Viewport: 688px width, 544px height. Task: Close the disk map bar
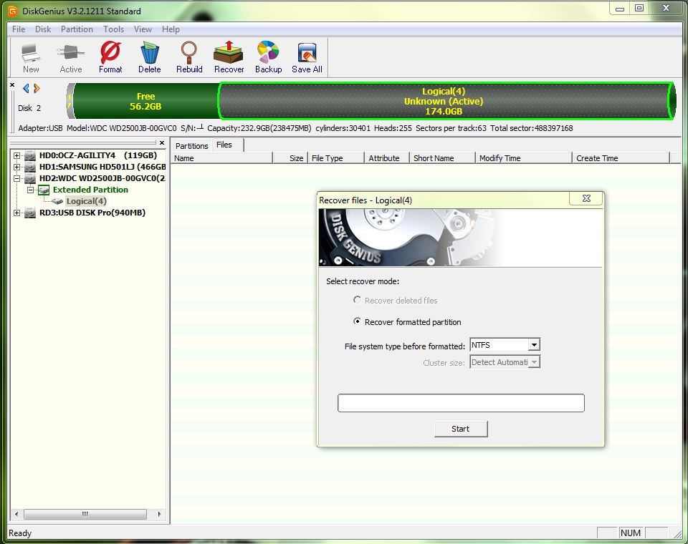tap(12, 85)
